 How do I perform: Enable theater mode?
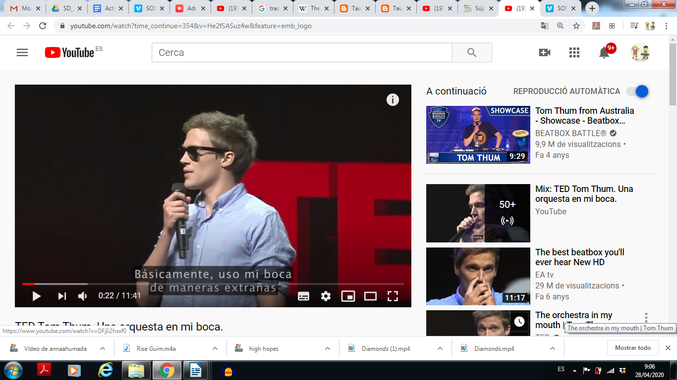tap(370, 296)
